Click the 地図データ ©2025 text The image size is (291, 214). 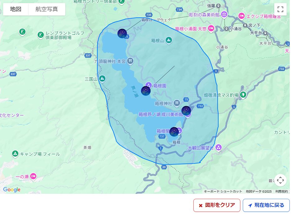pos(259,191)
